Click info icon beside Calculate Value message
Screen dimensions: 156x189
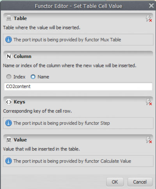(x=9, y=161)
